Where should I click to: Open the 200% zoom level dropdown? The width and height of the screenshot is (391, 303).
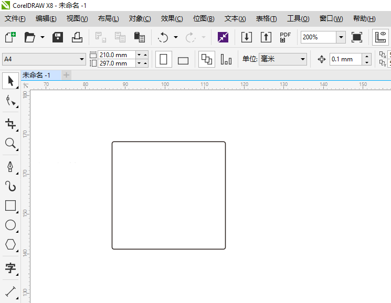click(x=341, y=37)
